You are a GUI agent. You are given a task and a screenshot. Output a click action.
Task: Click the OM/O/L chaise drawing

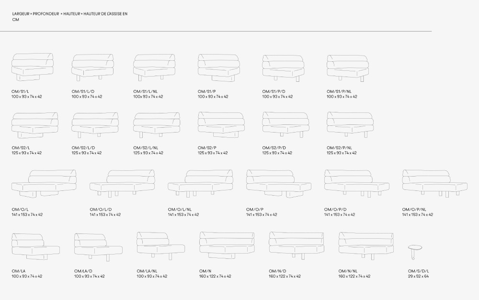click(x=44, y=183)
